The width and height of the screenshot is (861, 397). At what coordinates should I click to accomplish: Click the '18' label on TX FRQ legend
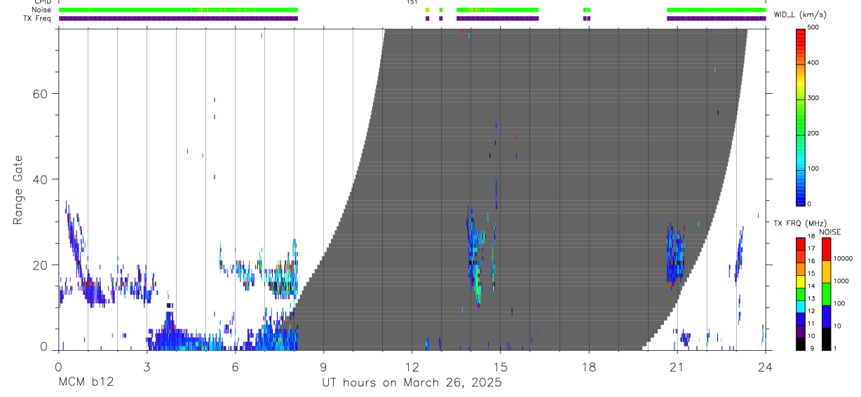point(812,237)
